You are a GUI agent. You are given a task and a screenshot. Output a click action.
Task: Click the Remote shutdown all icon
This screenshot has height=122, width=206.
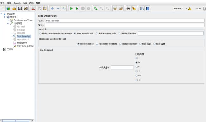pyautogui.click(x=108, y=9)
